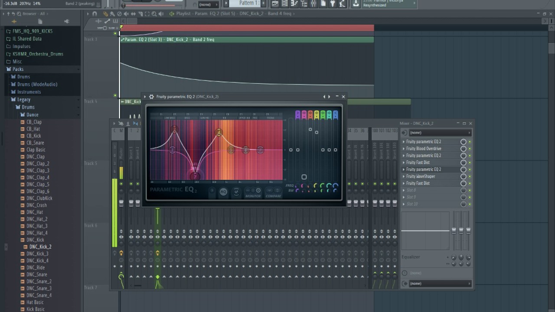Open the Playlist options arrow menu

88,14
